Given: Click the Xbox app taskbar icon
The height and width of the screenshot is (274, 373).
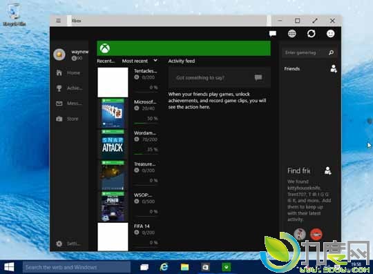Looking at the screenshot, I should click(x=227, y=267).
